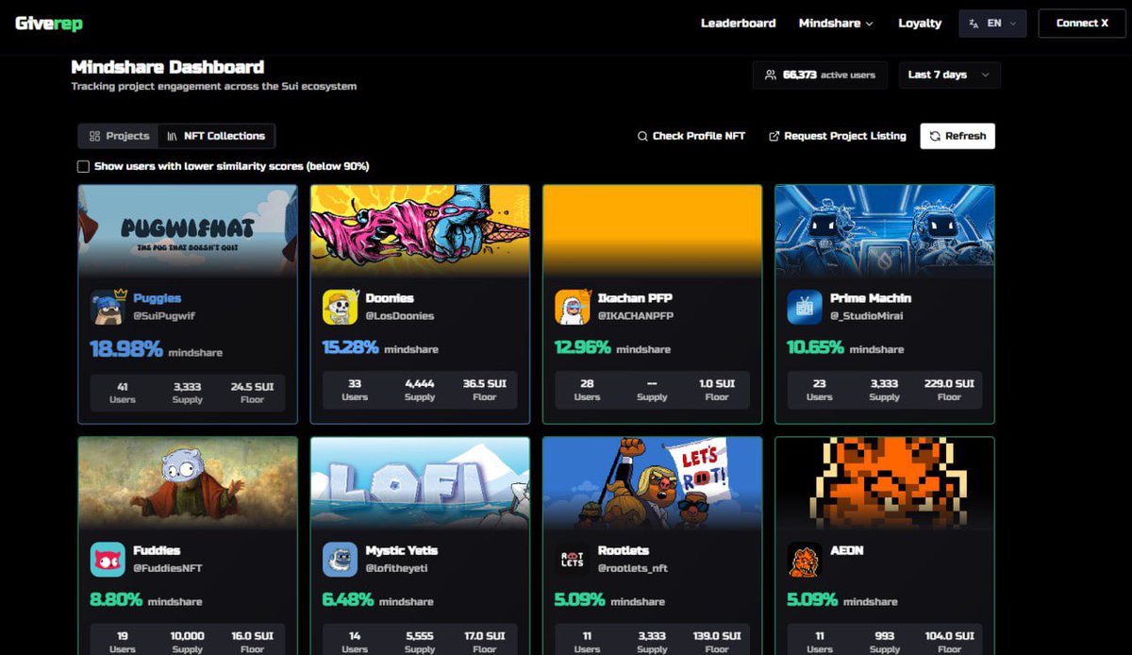Click the @LosDoonies handle

click(x=399, y=315)
